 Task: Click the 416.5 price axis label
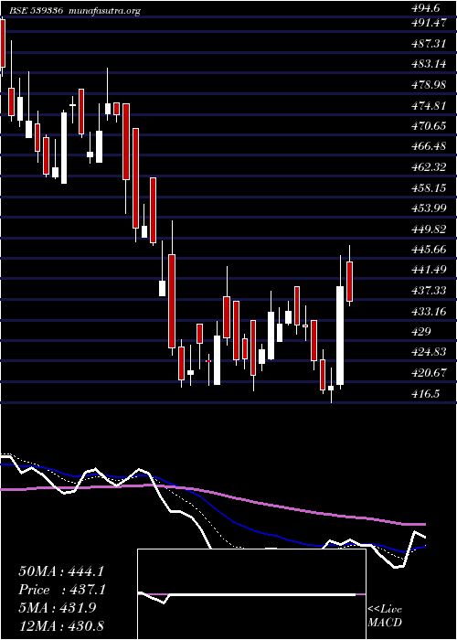pos(427,393)
